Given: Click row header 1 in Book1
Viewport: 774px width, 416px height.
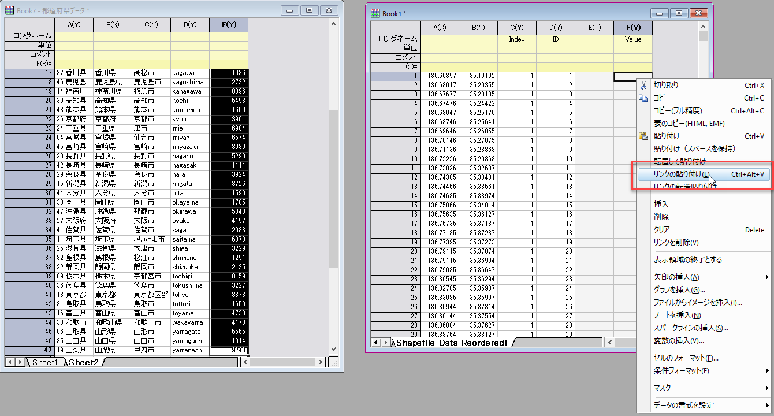Looking at the screenshot, I should pos(395,76).
